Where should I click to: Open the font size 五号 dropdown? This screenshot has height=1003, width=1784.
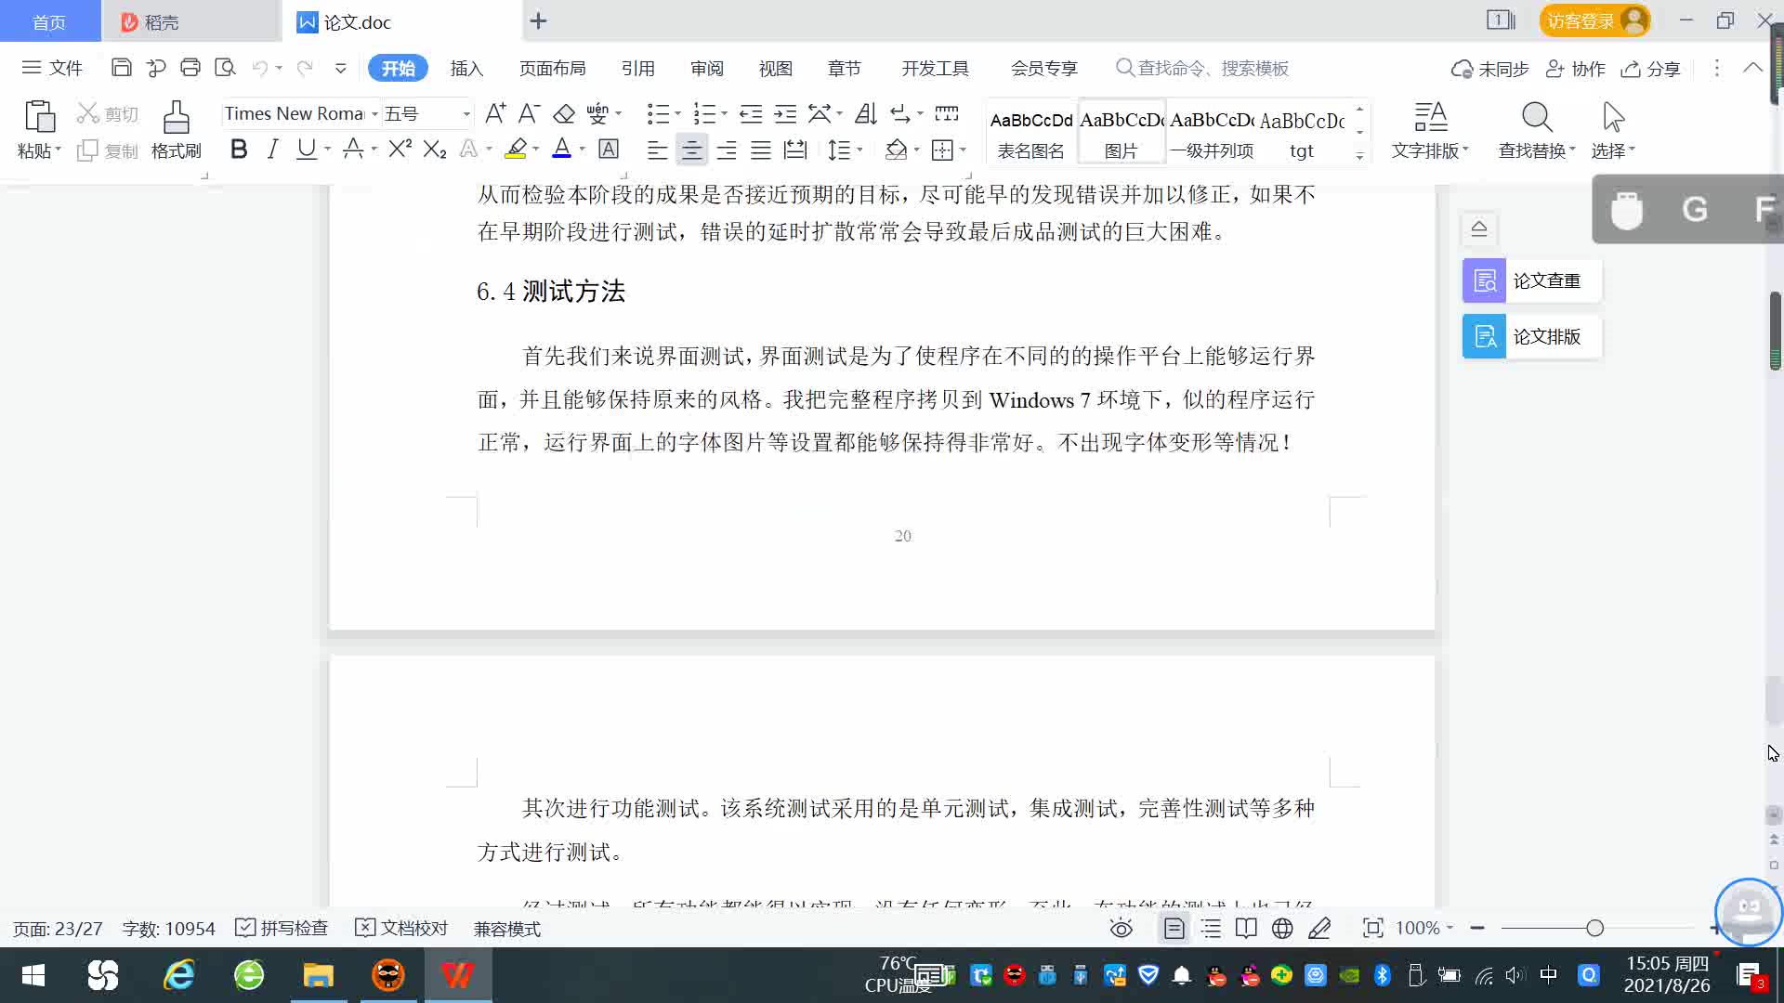(x=466, y=114)
